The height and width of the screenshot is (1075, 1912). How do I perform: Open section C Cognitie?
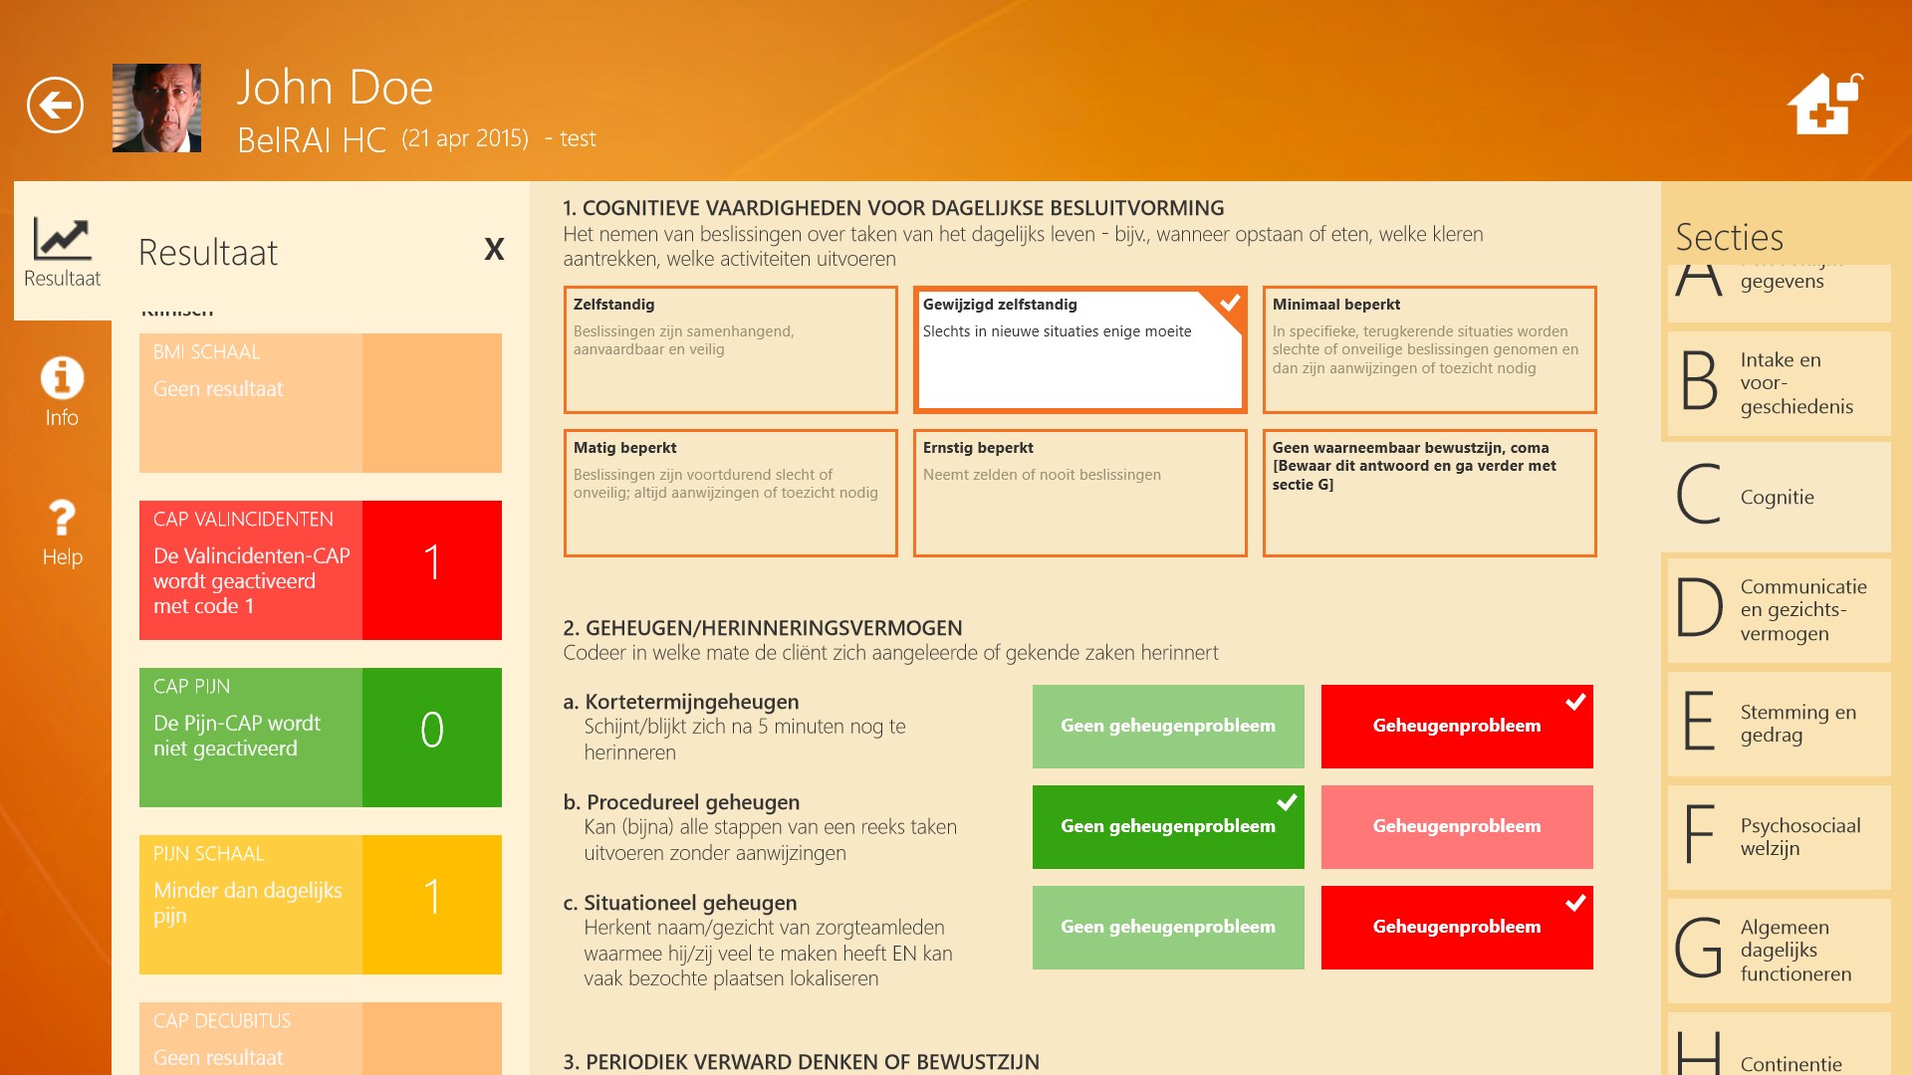coord(1778,496)
